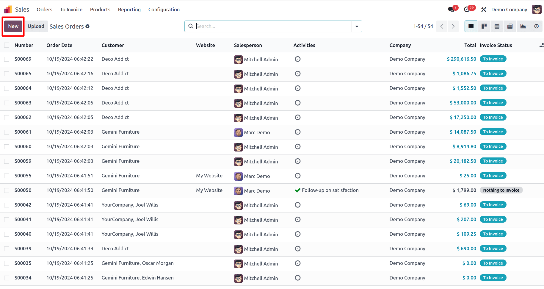This screenshot has width=544, height=289.
Task: Click To Invoice badge on S00059 row
Action: [x=493, y=161]
